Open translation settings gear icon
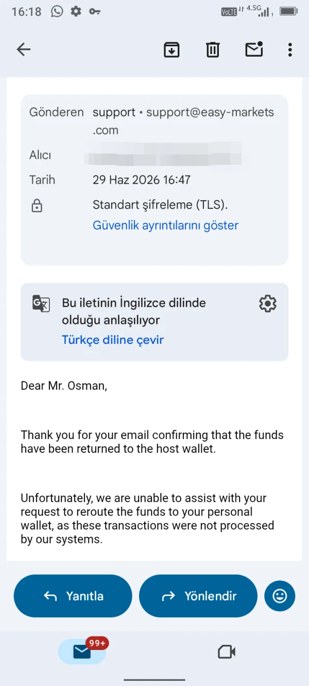 tap(268, 304)
